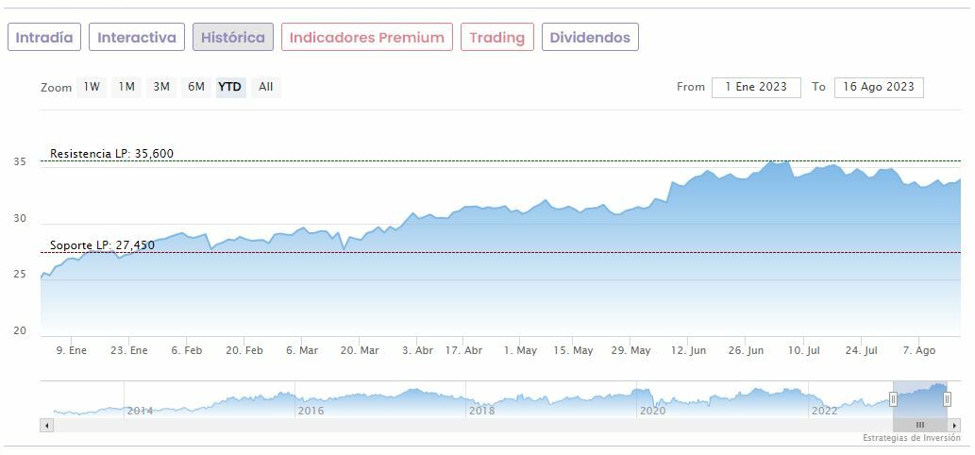
Task: Go to the Trading tab
Action: pos(496,38)
